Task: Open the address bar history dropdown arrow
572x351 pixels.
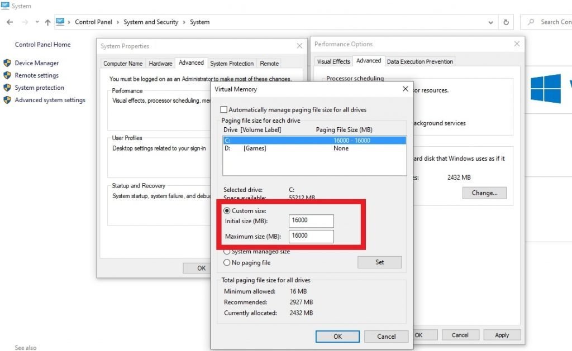Action: tap(491, 22)
